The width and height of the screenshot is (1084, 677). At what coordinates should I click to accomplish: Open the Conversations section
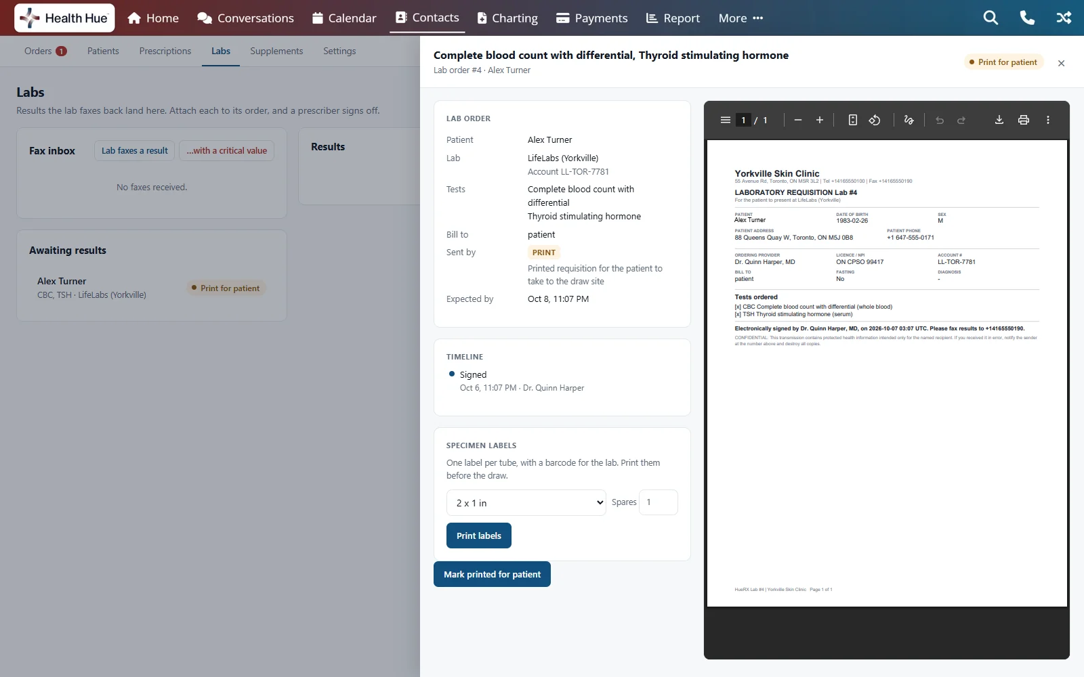point(245,18)
